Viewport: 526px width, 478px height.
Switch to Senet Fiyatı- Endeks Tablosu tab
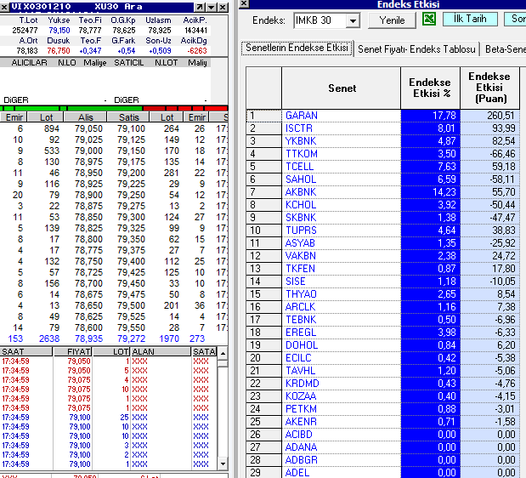point(416,48)
